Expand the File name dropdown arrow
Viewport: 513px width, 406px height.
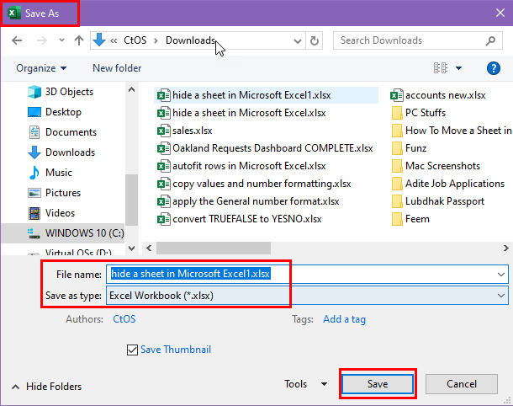501,274
